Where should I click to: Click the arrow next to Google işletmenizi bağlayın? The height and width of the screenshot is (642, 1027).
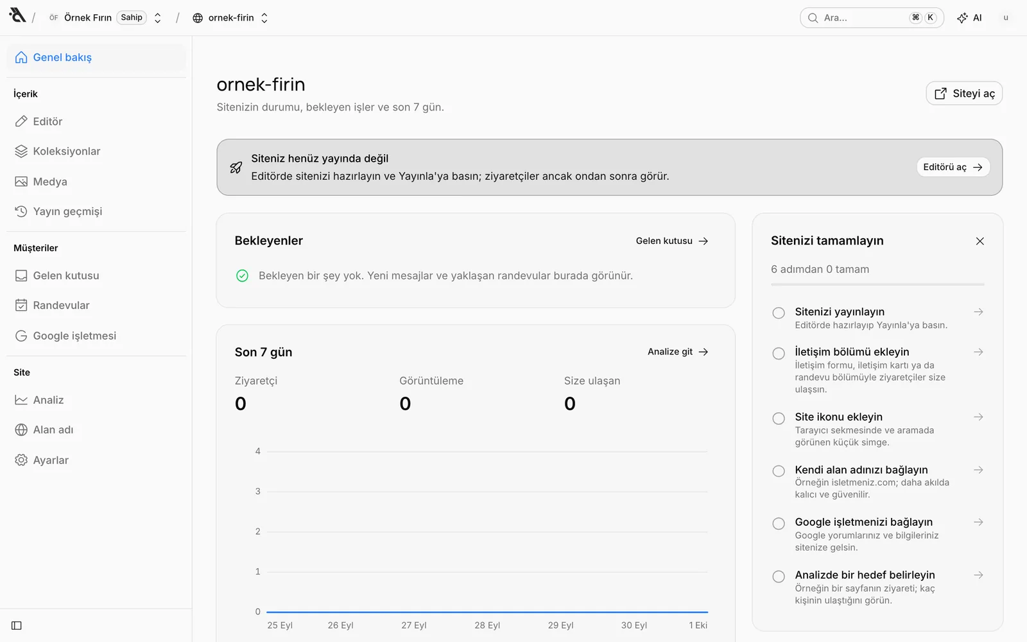(978, 522)
